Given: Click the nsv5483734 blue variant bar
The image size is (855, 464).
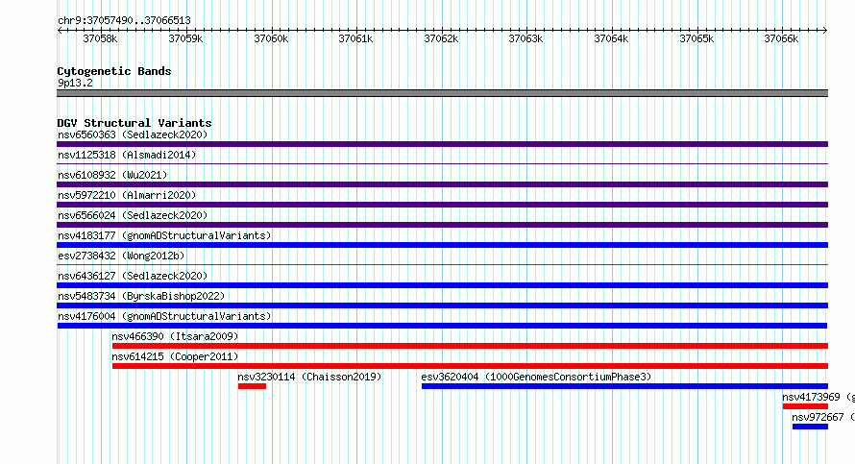Looking at the screenshot, I should coord(442,305).
